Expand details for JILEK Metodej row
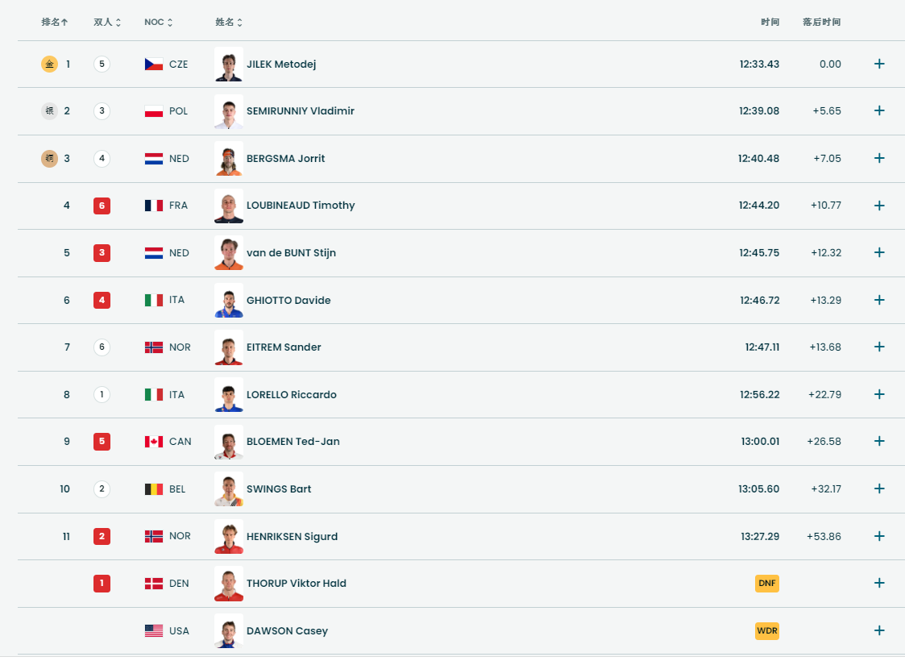The image size is (905, 661). coord(879,64)
